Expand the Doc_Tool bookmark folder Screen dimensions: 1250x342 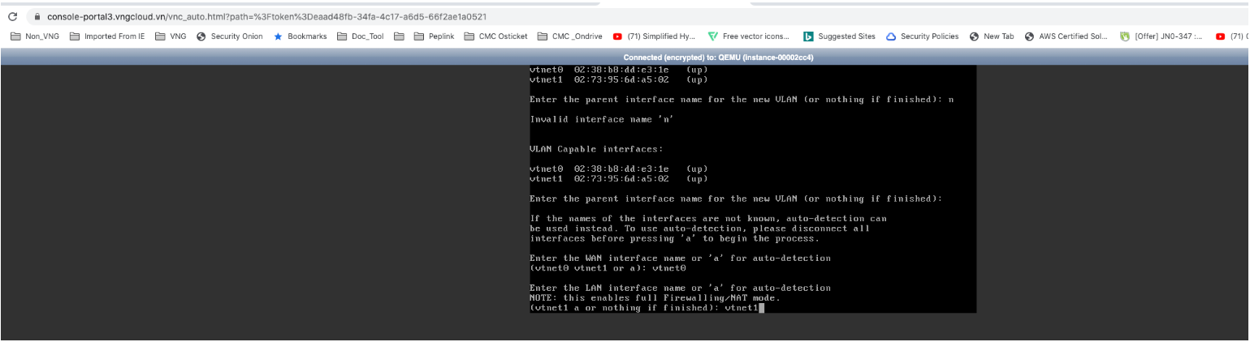tap(361, 36)
